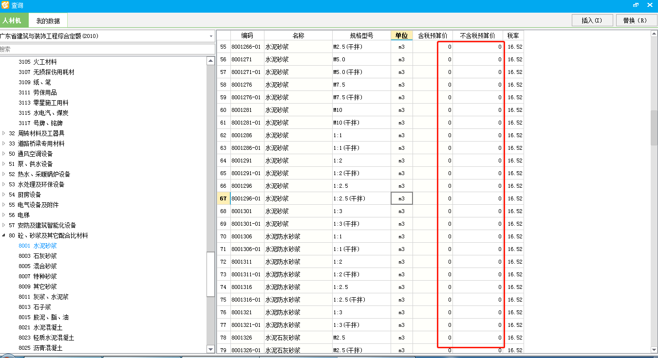This screenshot has height=358, width=658.
Task: Click the 不含税预算价 column header
Action: pyautogui.click(x=477, y=36)
